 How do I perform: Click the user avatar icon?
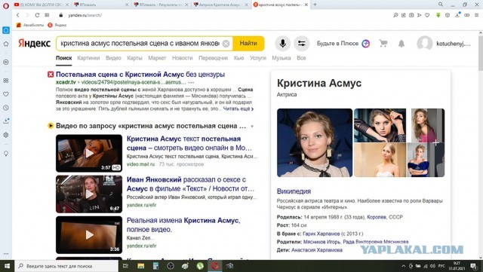[425, 44]
